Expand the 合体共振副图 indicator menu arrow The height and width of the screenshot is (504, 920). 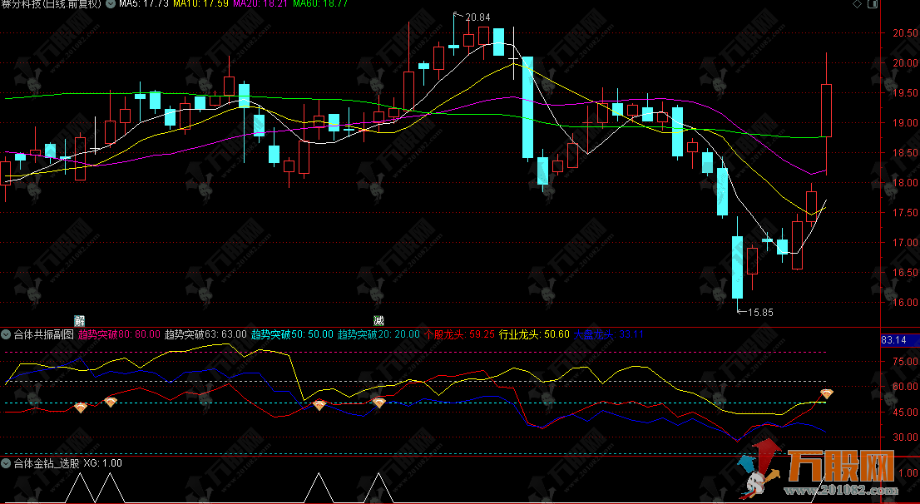click(x=7, y=334)
